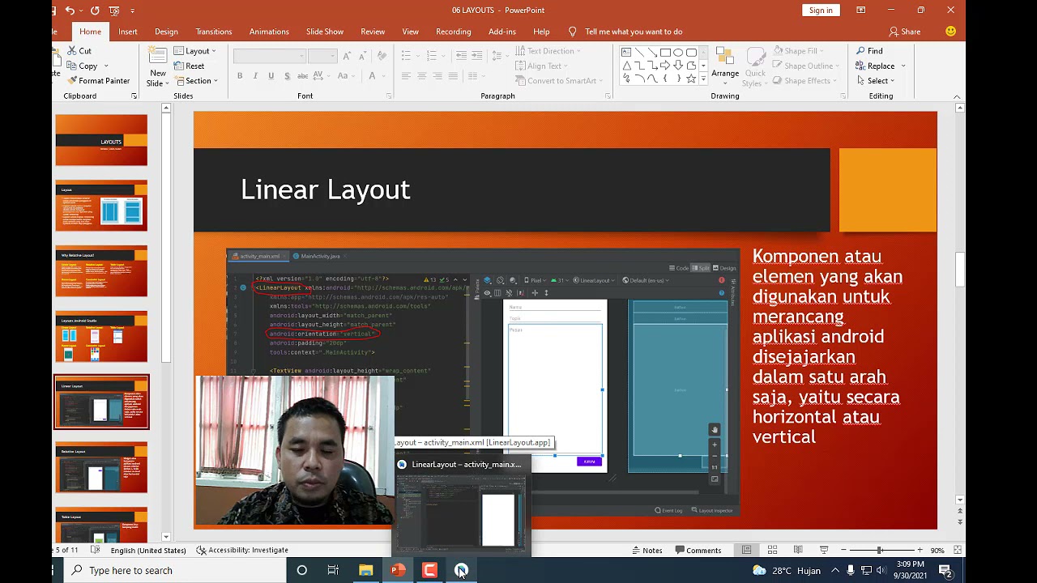This screenshot has width=1037, height=583.
Task: Expand the Section dropdown
Action: click(196, 81)
